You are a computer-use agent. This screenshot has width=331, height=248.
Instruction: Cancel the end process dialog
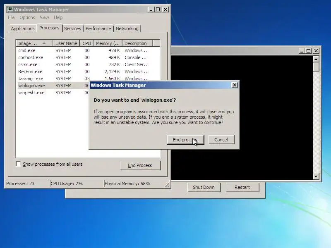tap(221, 140)
